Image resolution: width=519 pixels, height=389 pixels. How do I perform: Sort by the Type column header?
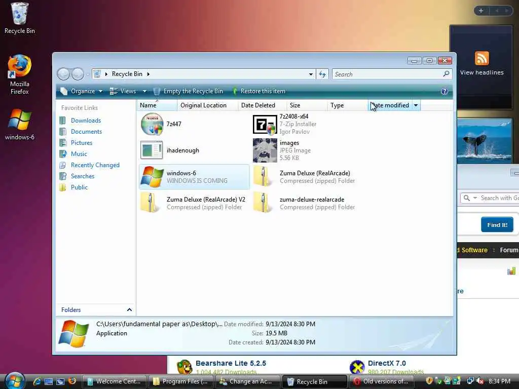tap(348, 105)
